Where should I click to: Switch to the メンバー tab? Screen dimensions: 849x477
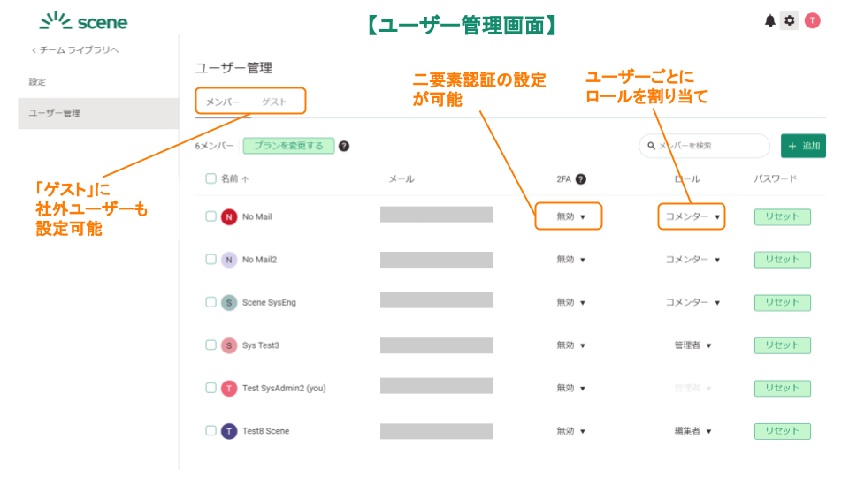pos(223,102)
